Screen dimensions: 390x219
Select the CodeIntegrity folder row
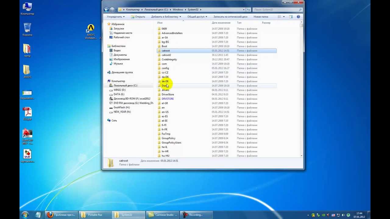coord(217,60)
